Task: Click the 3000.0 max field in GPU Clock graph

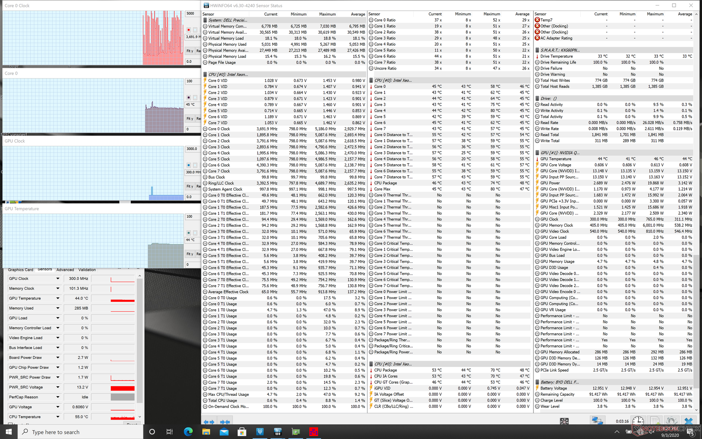Action: (x=193, y=149)
